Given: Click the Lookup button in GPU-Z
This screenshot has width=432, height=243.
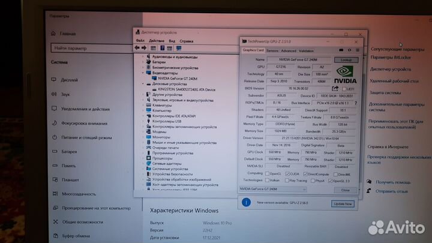Looking at the screenshot, I should (x=346, y=60).
